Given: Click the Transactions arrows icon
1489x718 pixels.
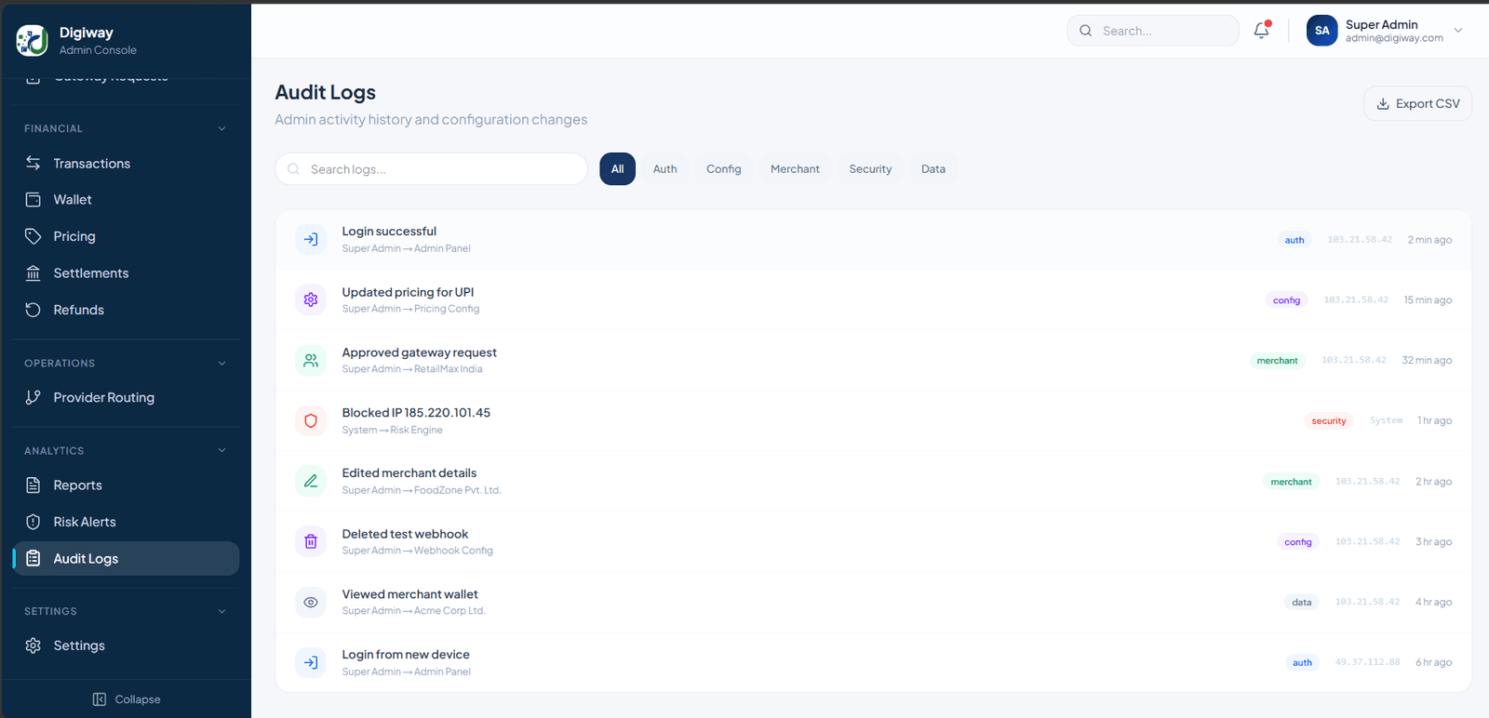Looking at the screenshot, I should point(34,163).
